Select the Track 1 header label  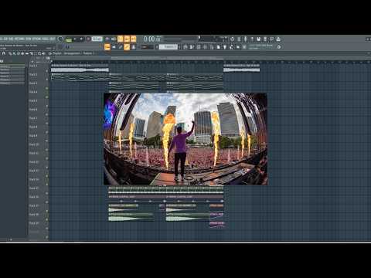[33, 66]
